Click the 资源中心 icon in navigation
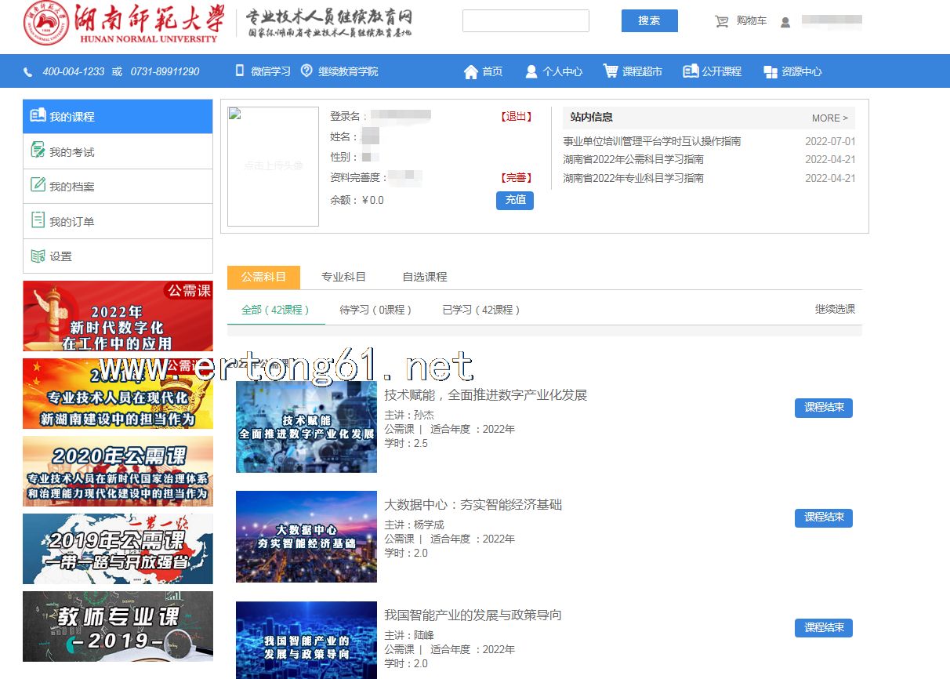950x679 pixels. point(770,72)
